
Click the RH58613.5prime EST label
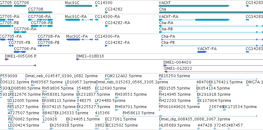138,113
